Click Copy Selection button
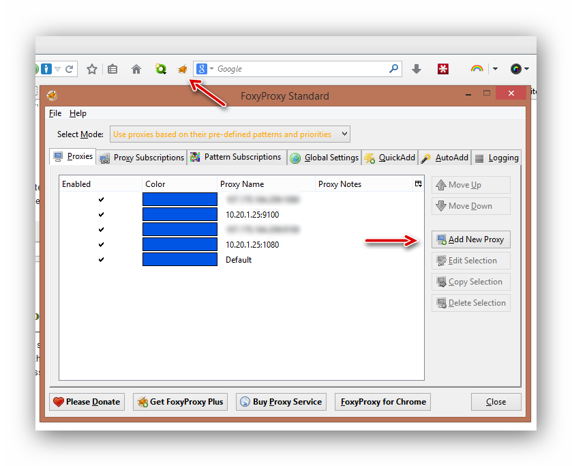The width and height of the screenshot is (572, 466). 471,282
